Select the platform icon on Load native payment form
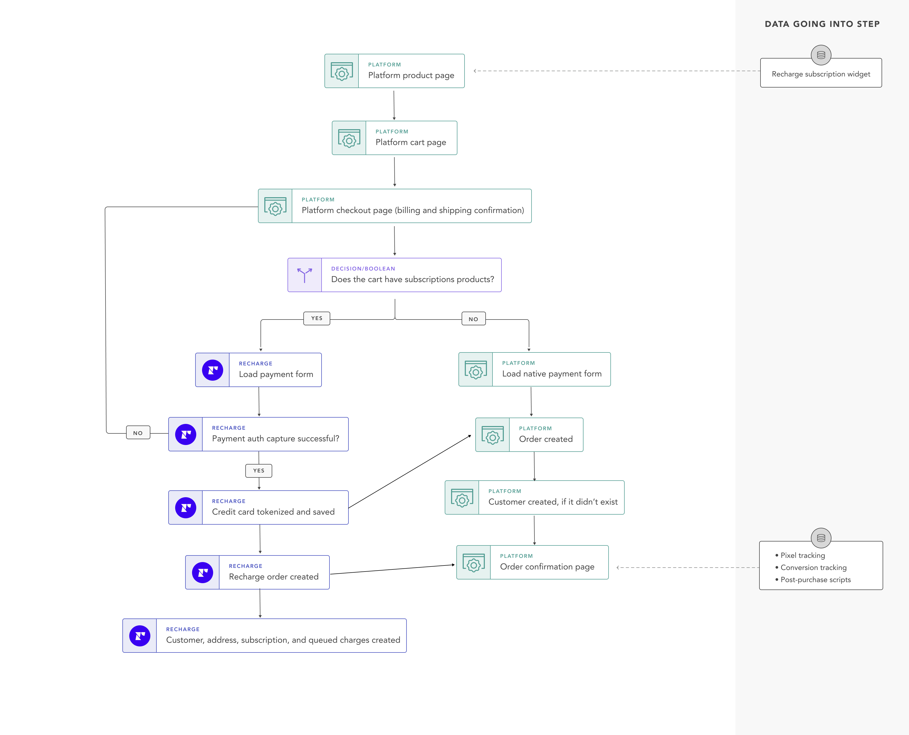The width and height of the screenshot is (909, 735). click(475, 369)
